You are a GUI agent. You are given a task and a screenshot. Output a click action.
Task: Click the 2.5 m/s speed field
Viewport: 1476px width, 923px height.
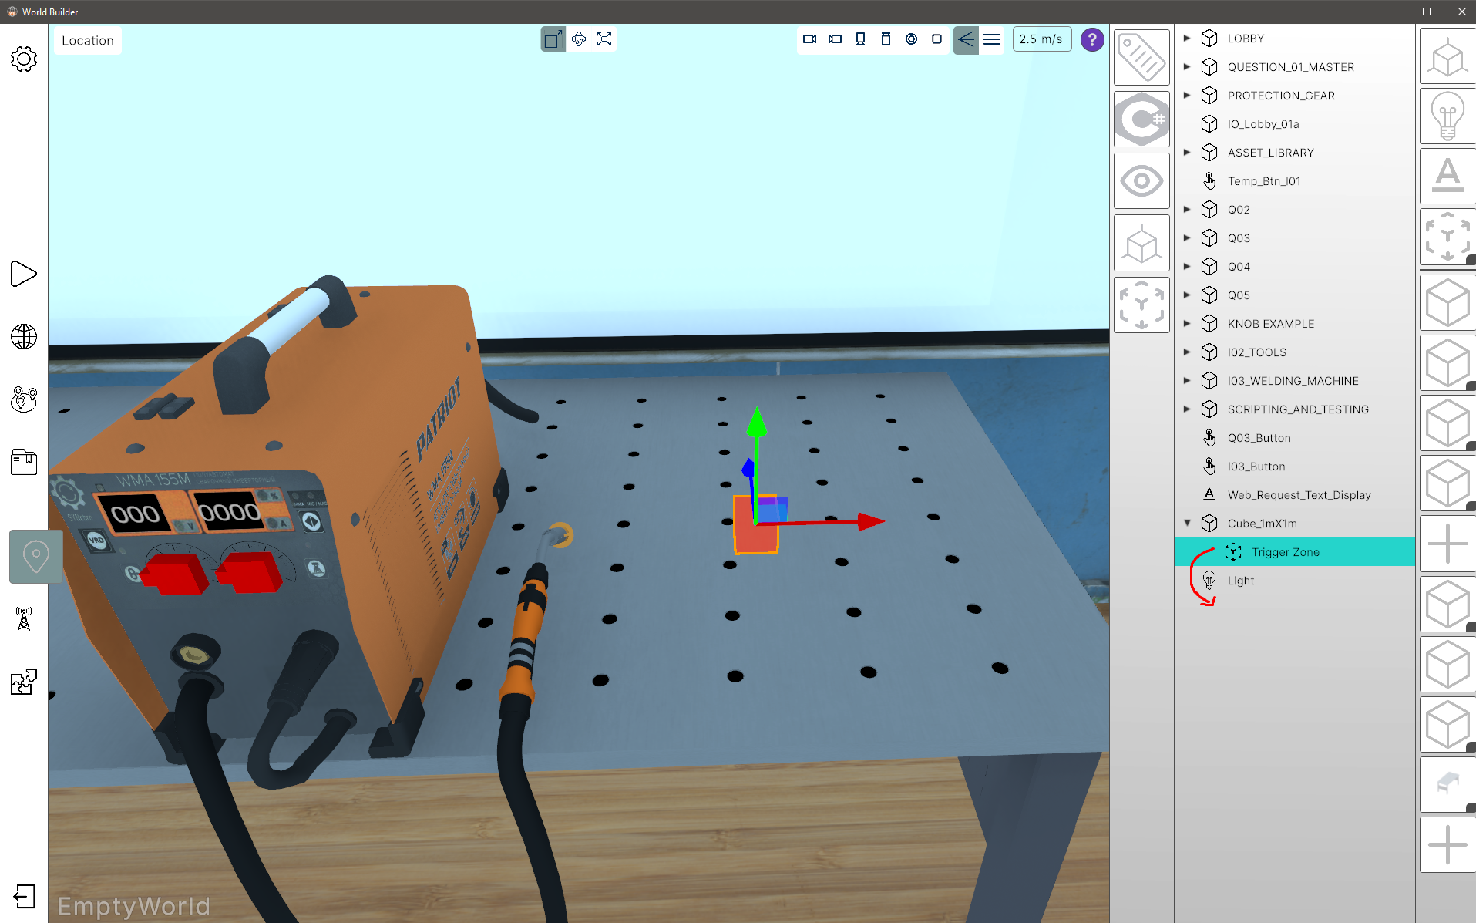pyautogui.click(x=1041, y=39)
